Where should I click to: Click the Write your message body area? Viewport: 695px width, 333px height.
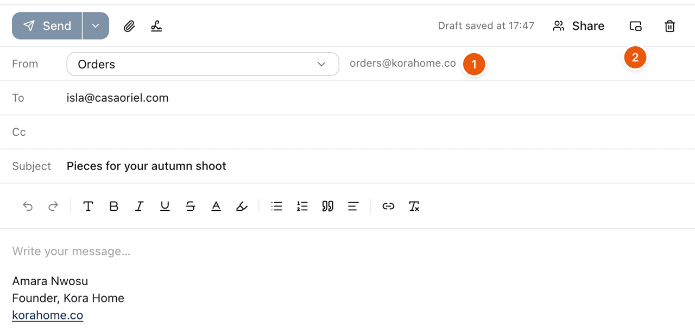point(71,252)
